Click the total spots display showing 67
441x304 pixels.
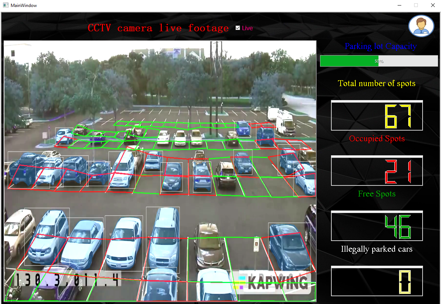(377, 116)
